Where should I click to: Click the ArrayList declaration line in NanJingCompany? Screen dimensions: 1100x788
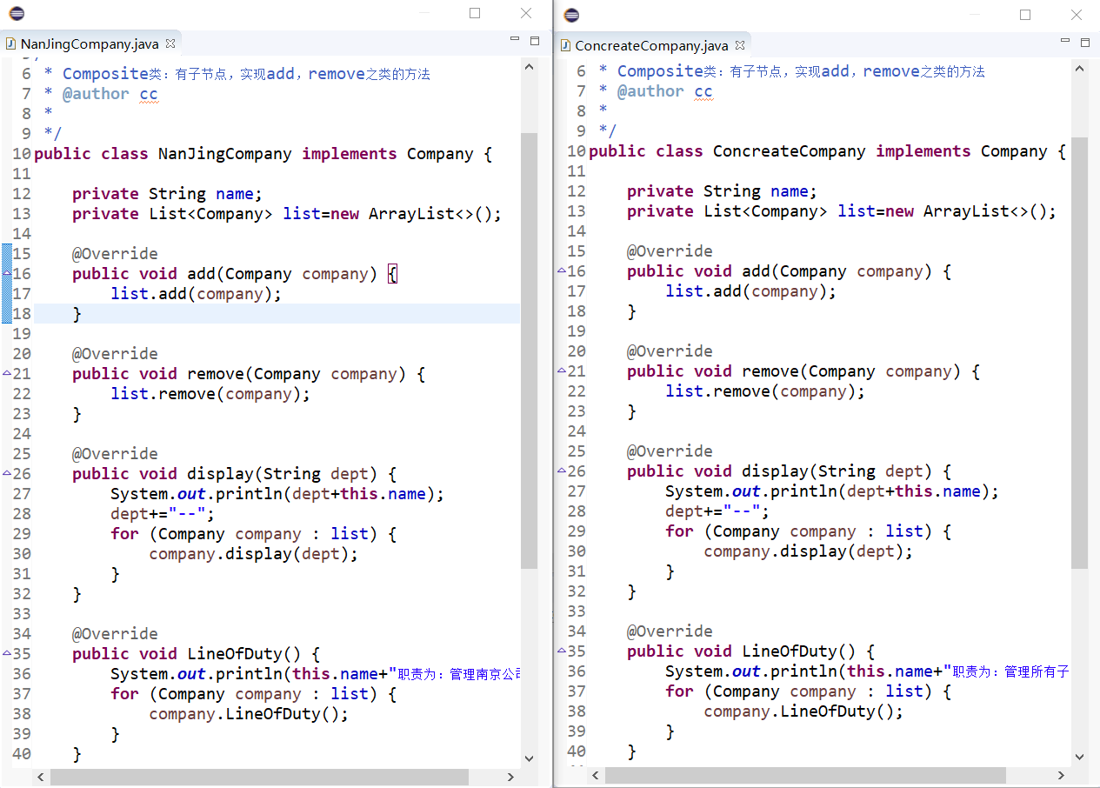[287, 214]
